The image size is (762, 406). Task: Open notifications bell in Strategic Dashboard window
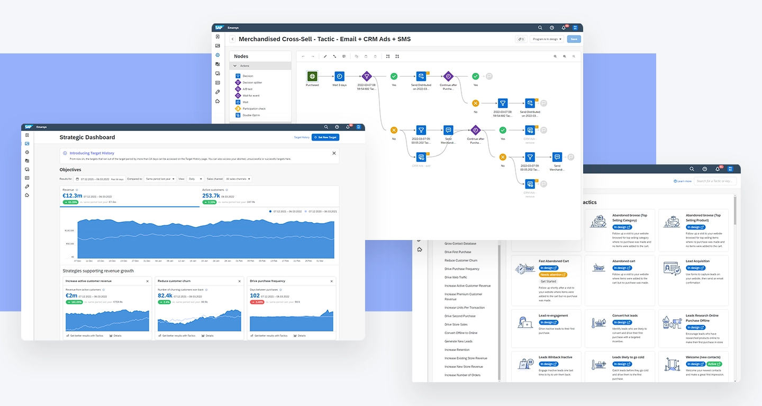click(348, 127)
